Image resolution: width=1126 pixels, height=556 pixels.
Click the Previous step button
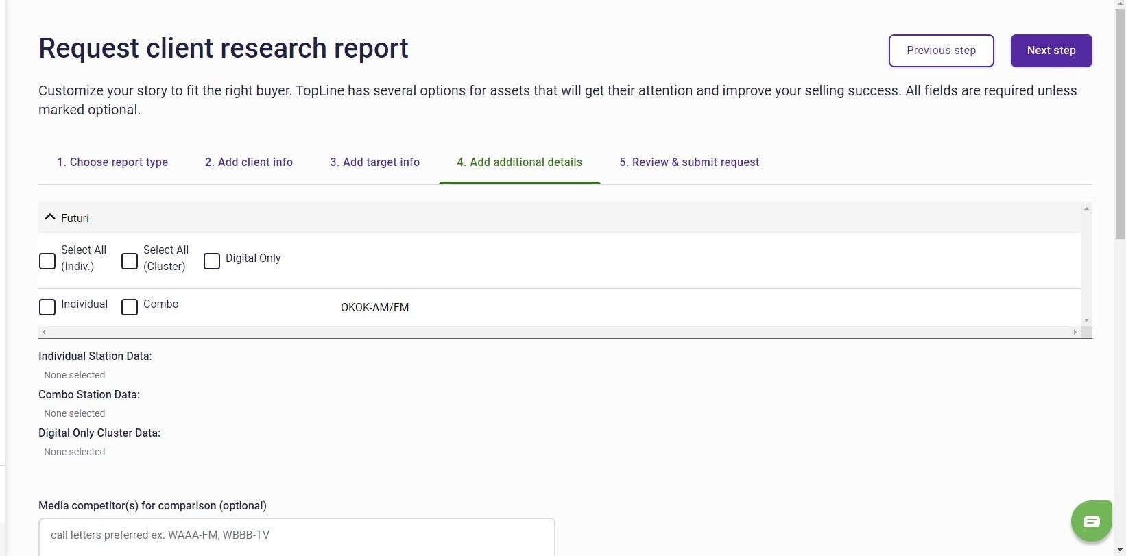[x=941, y=51]
